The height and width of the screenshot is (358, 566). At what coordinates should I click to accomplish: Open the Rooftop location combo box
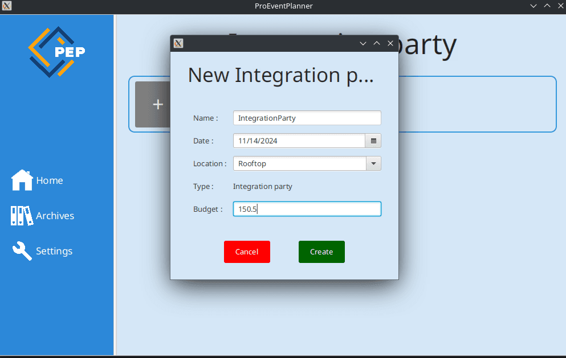[x=299, y=163]
